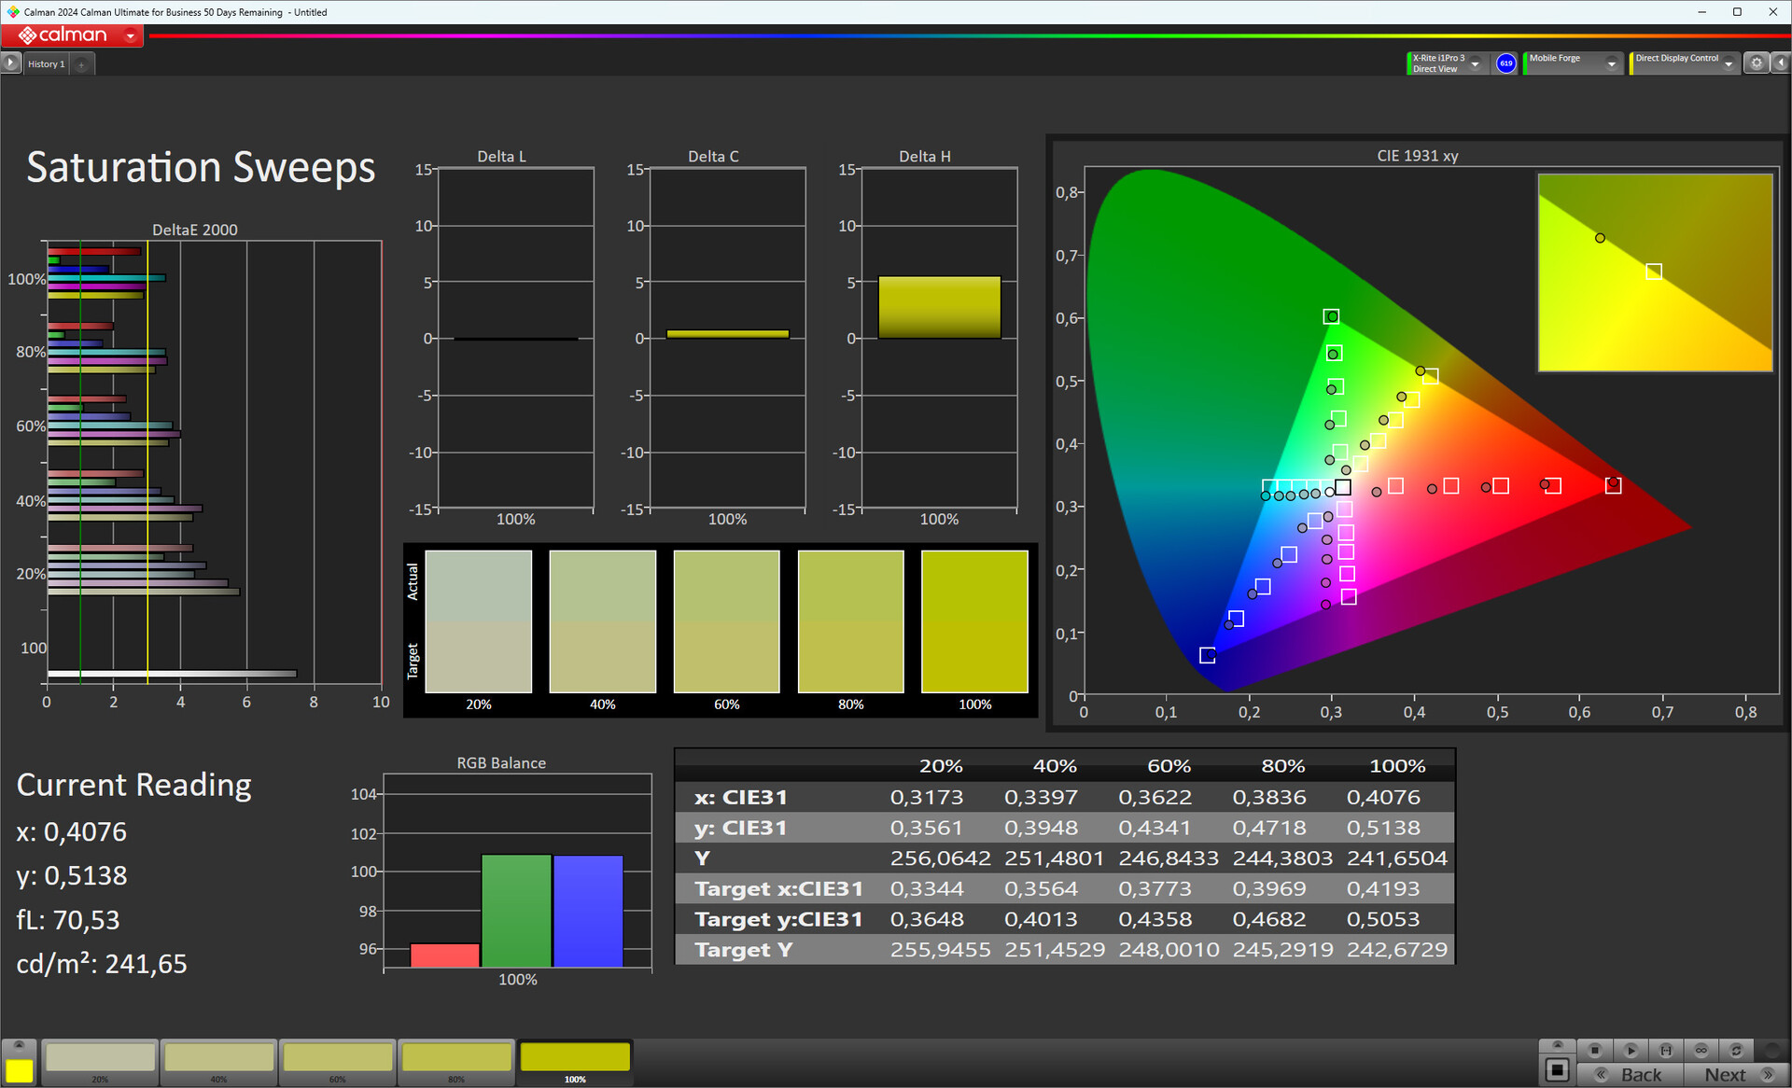Collapse the right side panel arrow
Screen dimensions: 1792x1088
(x=1780, y=63)
